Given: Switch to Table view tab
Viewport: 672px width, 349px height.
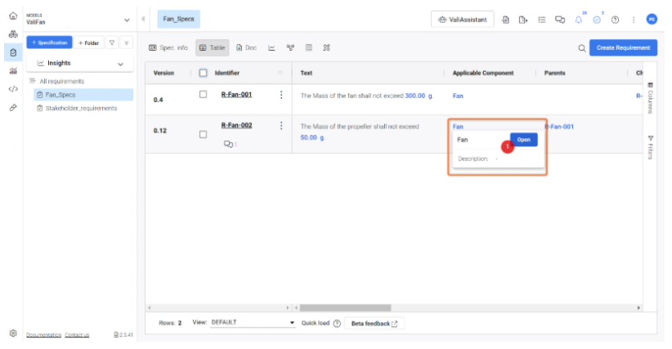Looking at the screenshot, I should coord(212,47).
